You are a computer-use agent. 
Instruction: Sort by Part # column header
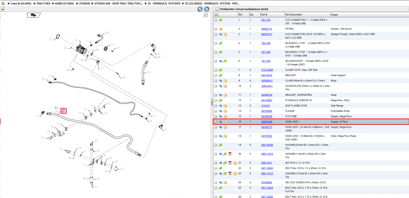(272, 15)
